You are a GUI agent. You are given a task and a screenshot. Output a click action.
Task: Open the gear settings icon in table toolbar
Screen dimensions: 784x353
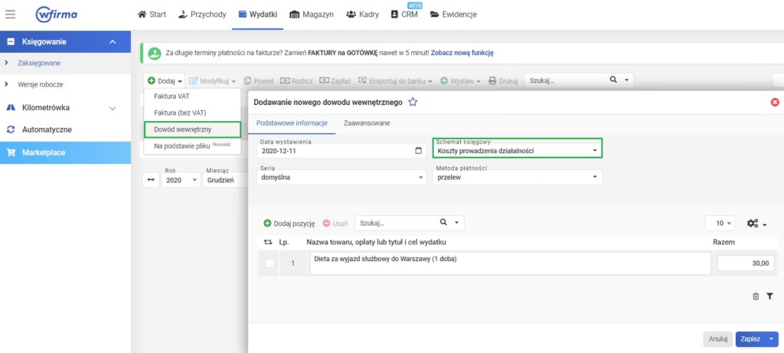[x=756, y=223]
